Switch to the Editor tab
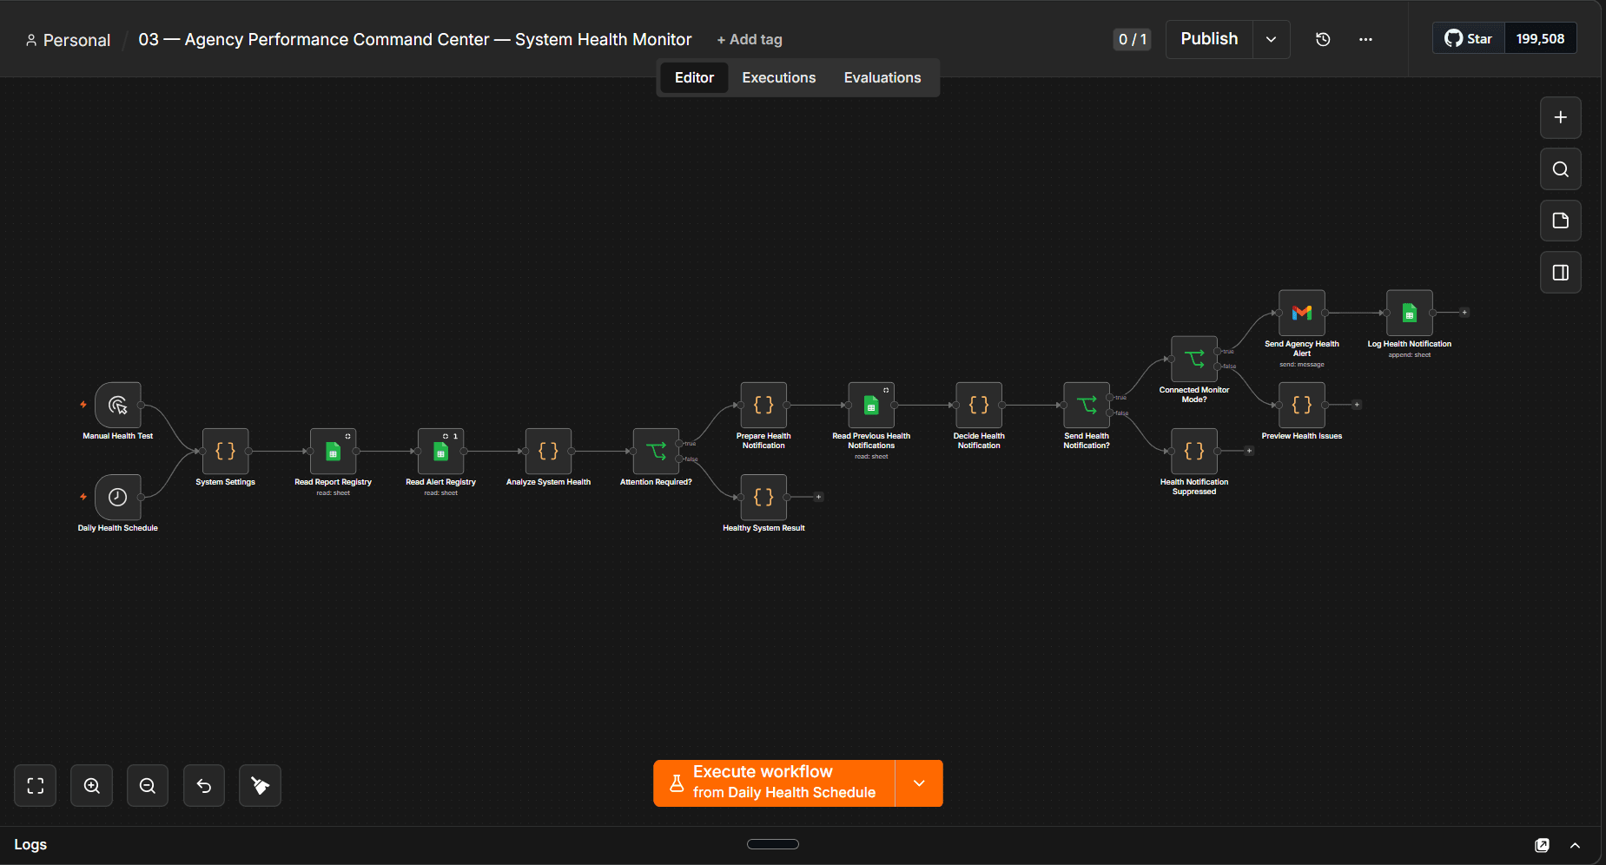Screen dimensions: 1606x865 (x=694, y=78)
